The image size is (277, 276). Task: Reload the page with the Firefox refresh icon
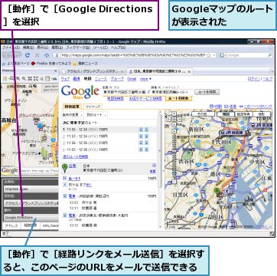coord(28,55)
